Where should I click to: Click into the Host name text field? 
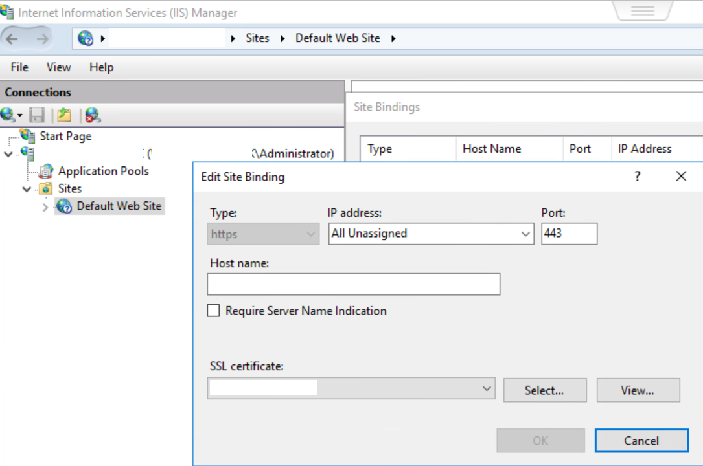(353, 285)
